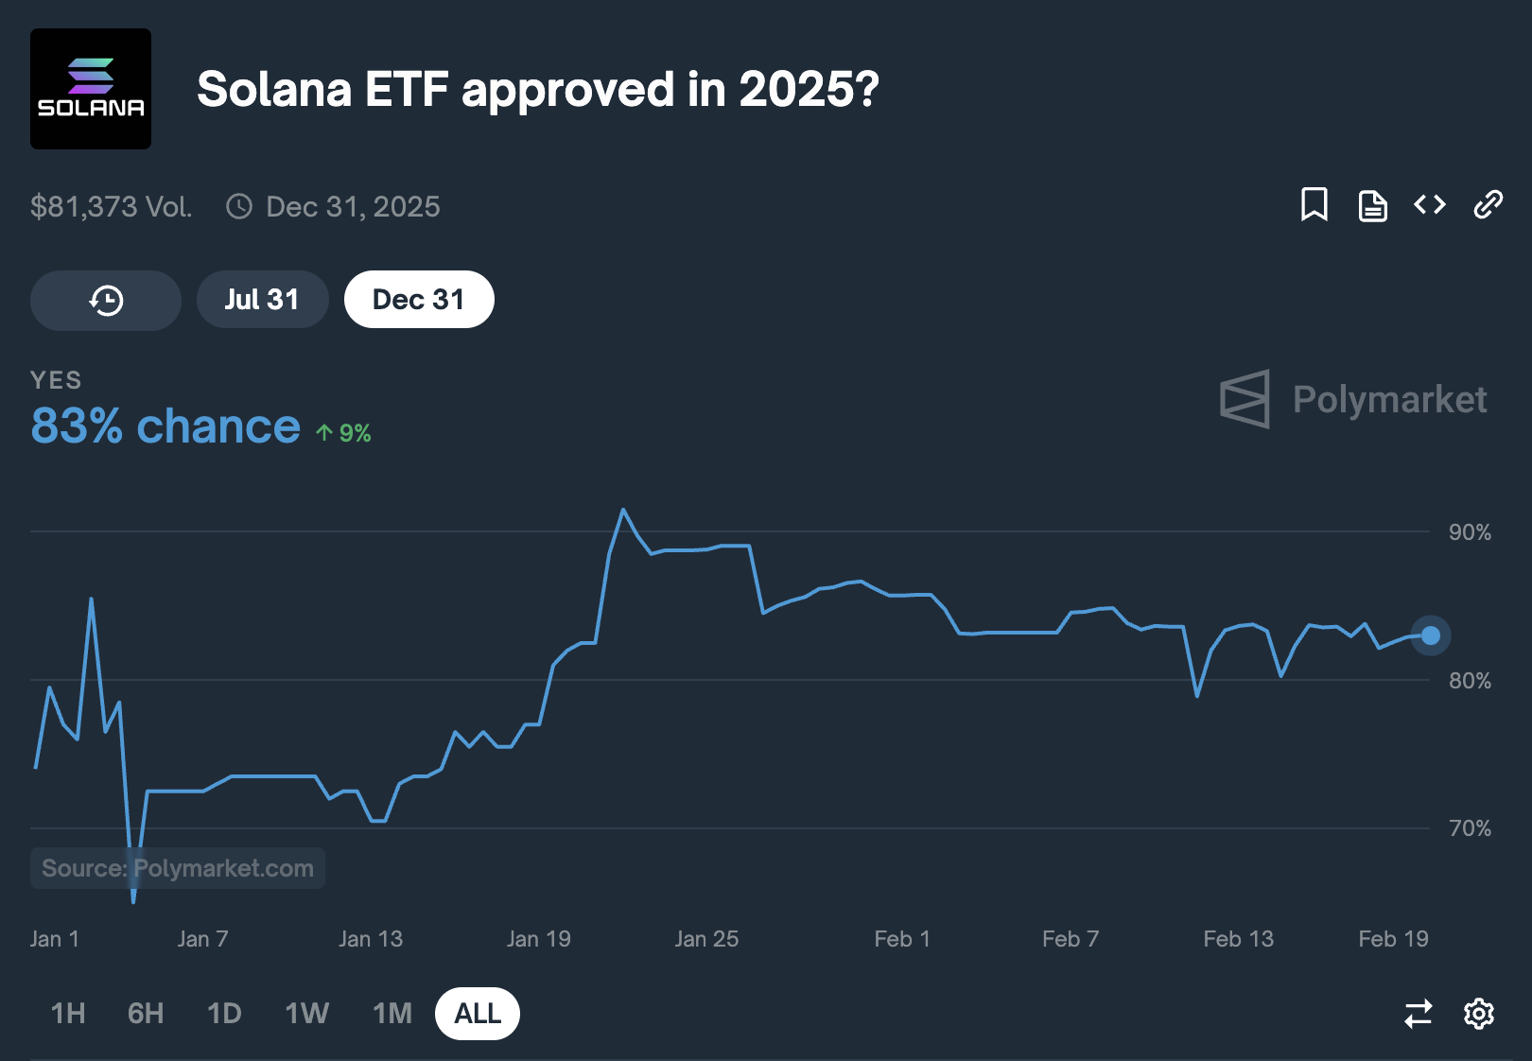Open chart settings gear
This screenshot has width=1532, height=1061.
[x=1478, y=1014]
